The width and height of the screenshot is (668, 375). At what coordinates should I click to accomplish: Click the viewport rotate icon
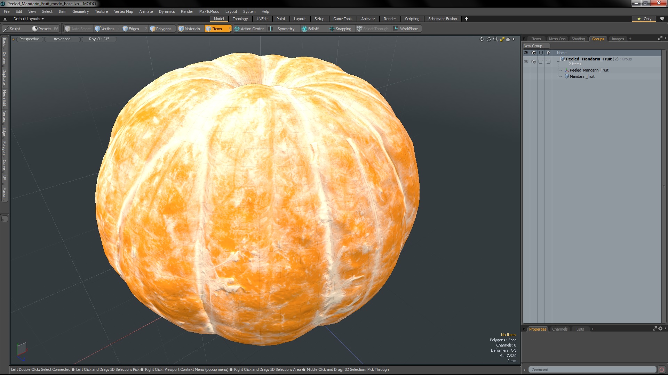click(488, 39)
